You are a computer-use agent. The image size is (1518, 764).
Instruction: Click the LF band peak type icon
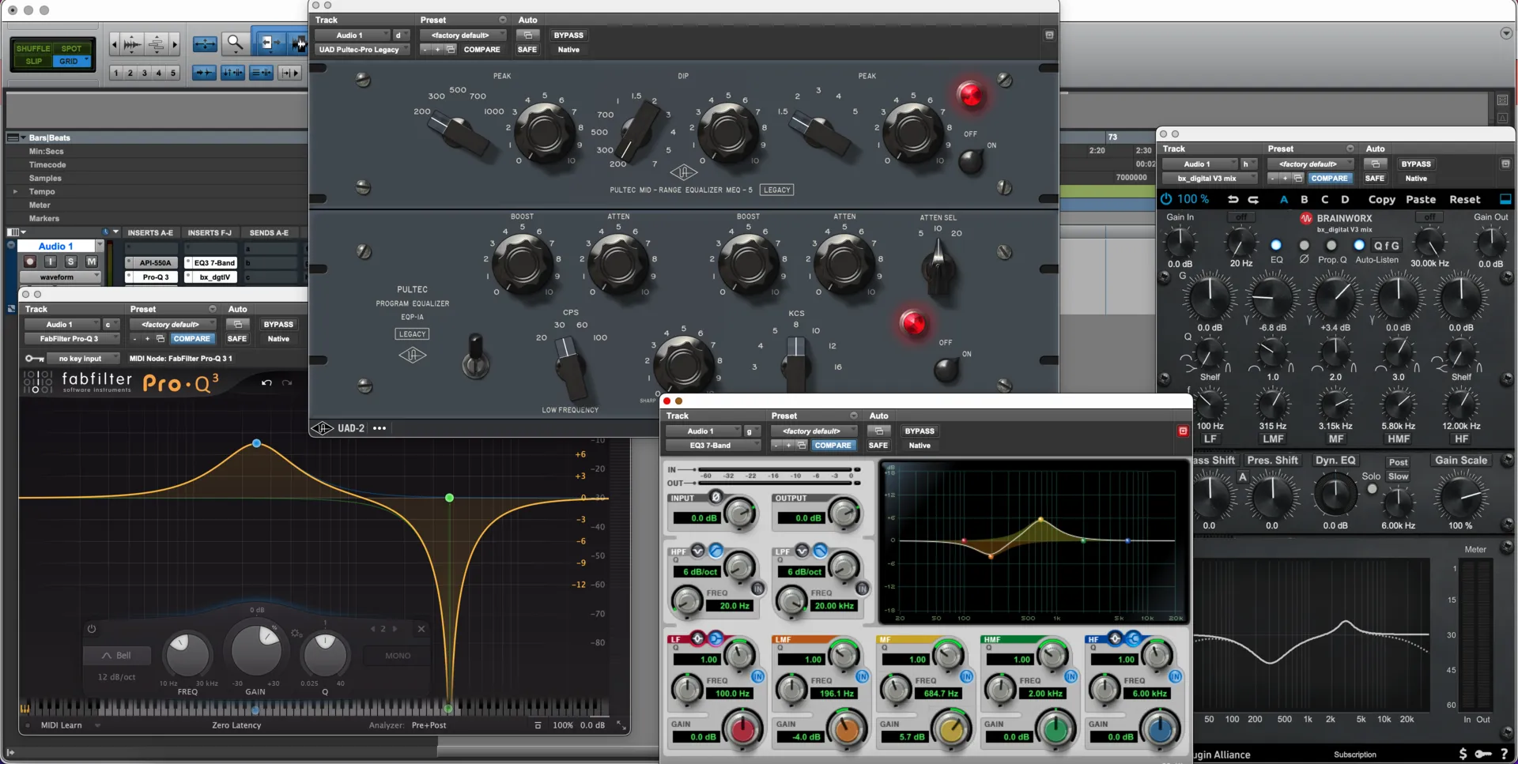click(x=697, y=638)
